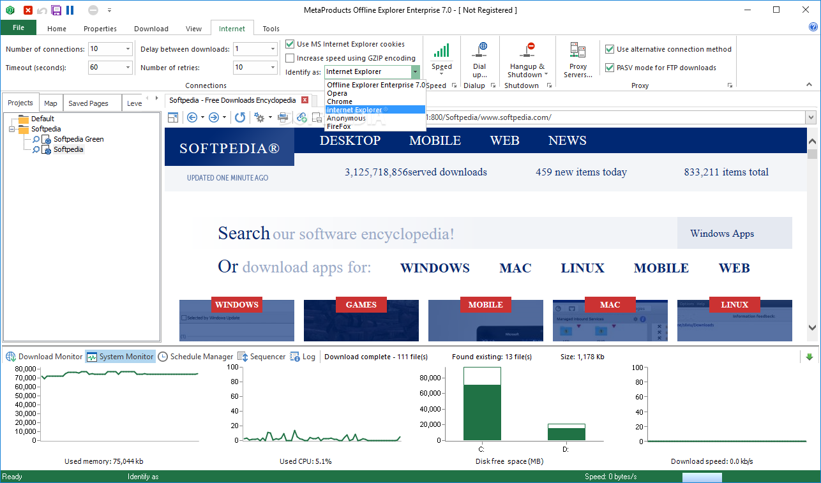Click the Windows Apps search button
821x483 pixels.
(734, 234)
